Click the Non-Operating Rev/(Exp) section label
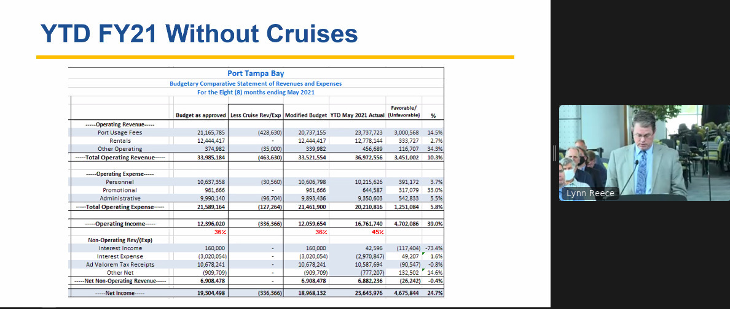730x309 pixels. coord(120,240)
